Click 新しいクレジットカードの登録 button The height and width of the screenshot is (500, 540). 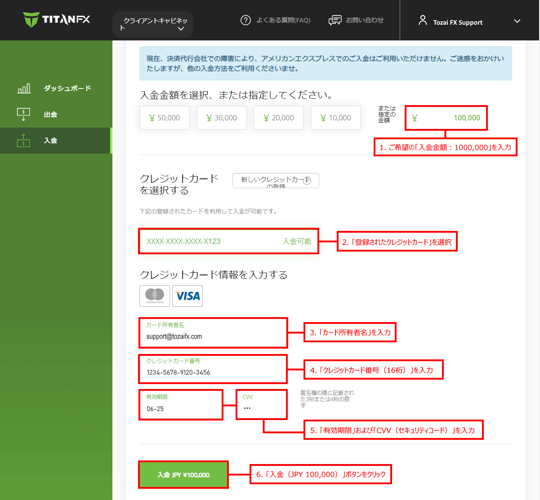pos(276,181)
